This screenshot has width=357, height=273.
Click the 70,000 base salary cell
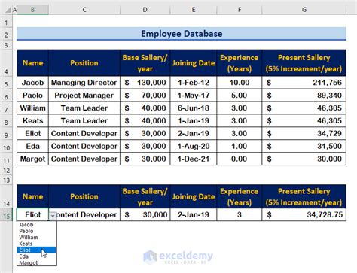(145, 96)
